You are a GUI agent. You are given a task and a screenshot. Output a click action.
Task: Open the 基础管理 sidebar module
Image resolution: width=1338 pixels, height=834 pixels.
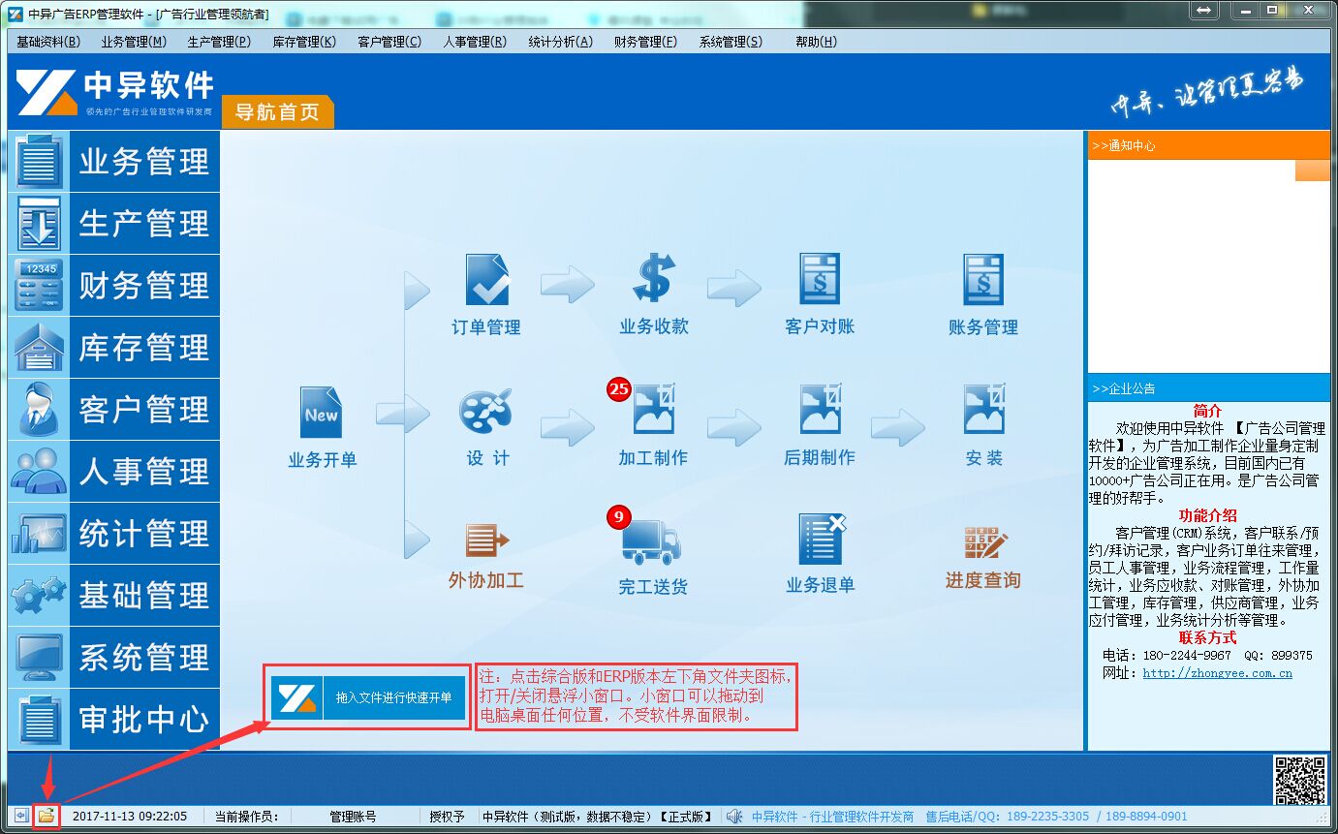(x=113, y=595)
